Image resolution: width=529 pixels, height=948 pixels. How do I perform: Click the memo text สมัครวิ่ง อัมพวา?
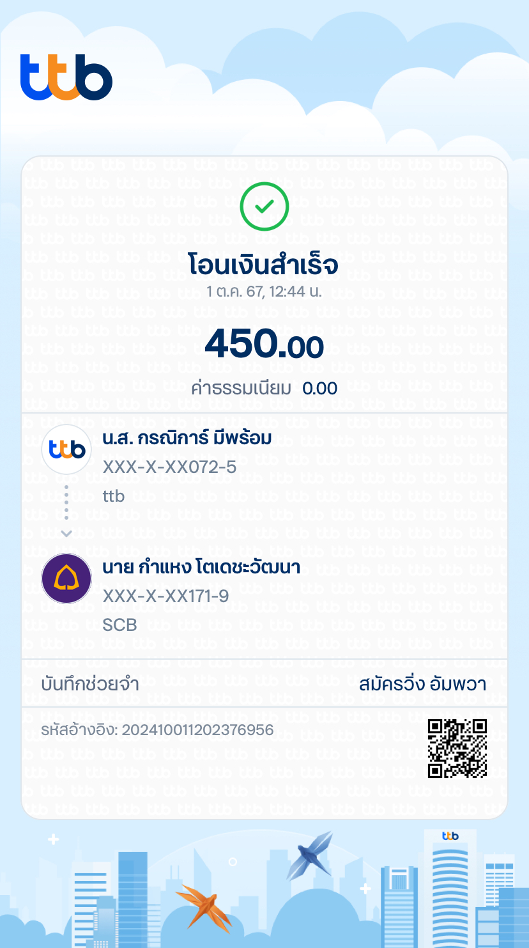point(422,684)
